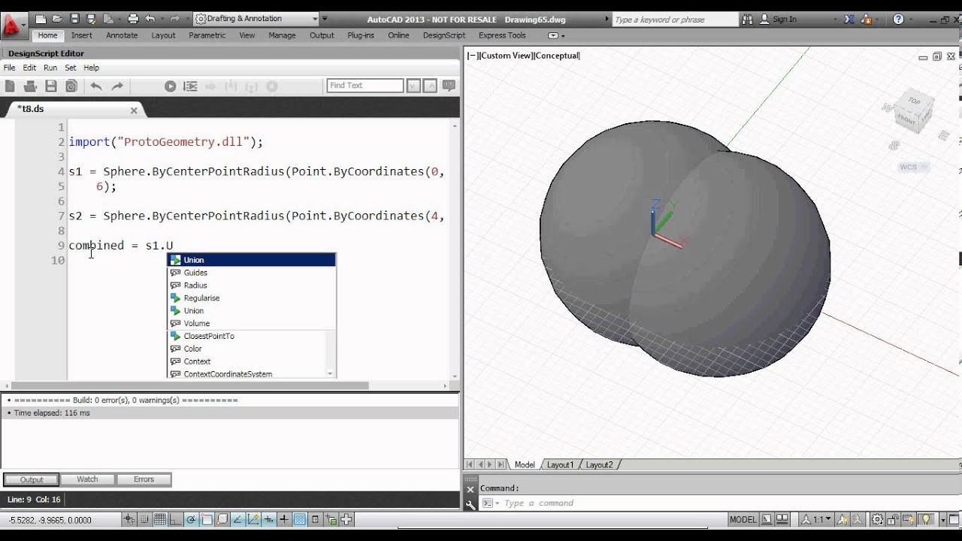Click the comment bubble icon beside Find
Viewport: 962px width, 541px height.
pos(449,86)
